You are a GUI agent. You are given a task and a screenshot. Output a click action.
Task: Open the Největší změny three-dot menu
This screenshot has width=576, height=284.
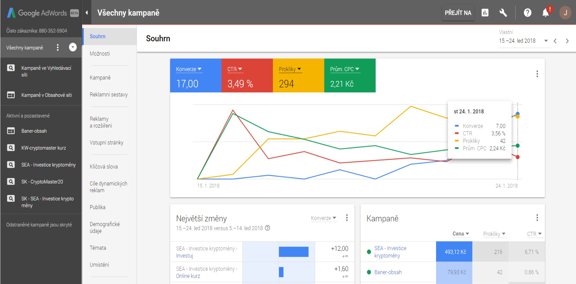[x=347, y=218]
